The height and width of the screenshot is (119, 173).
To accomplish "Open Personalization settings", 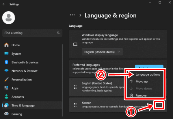I will (21, 80).
